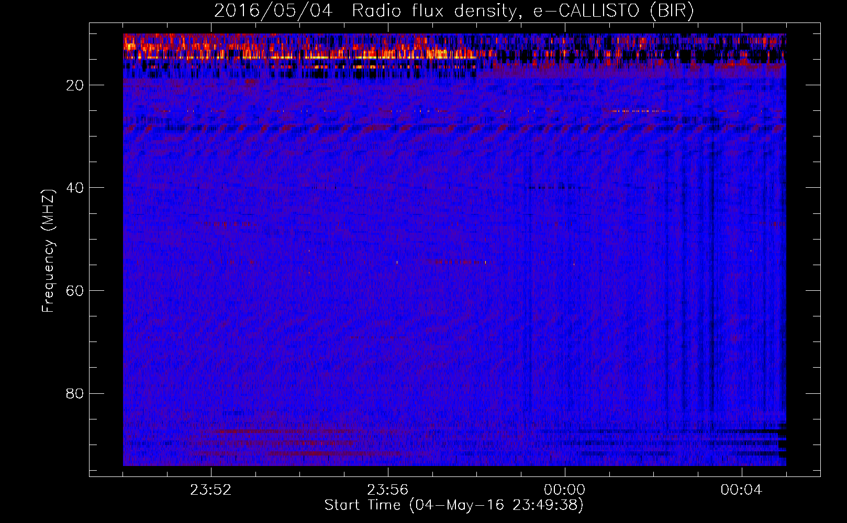Click the "Frequency (MHZ)" axis label
The width and height of the screenshot is (847, 523).
pyautogui.click(x=48, y=251)
